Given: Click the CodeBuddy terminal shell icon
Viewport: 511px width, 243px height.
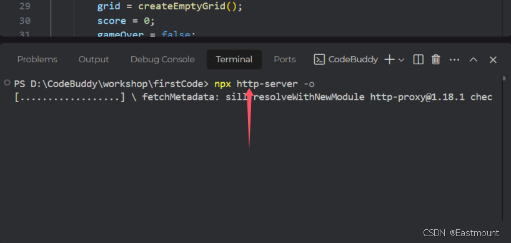Looking at the screenshot, I should pos(319,59).
